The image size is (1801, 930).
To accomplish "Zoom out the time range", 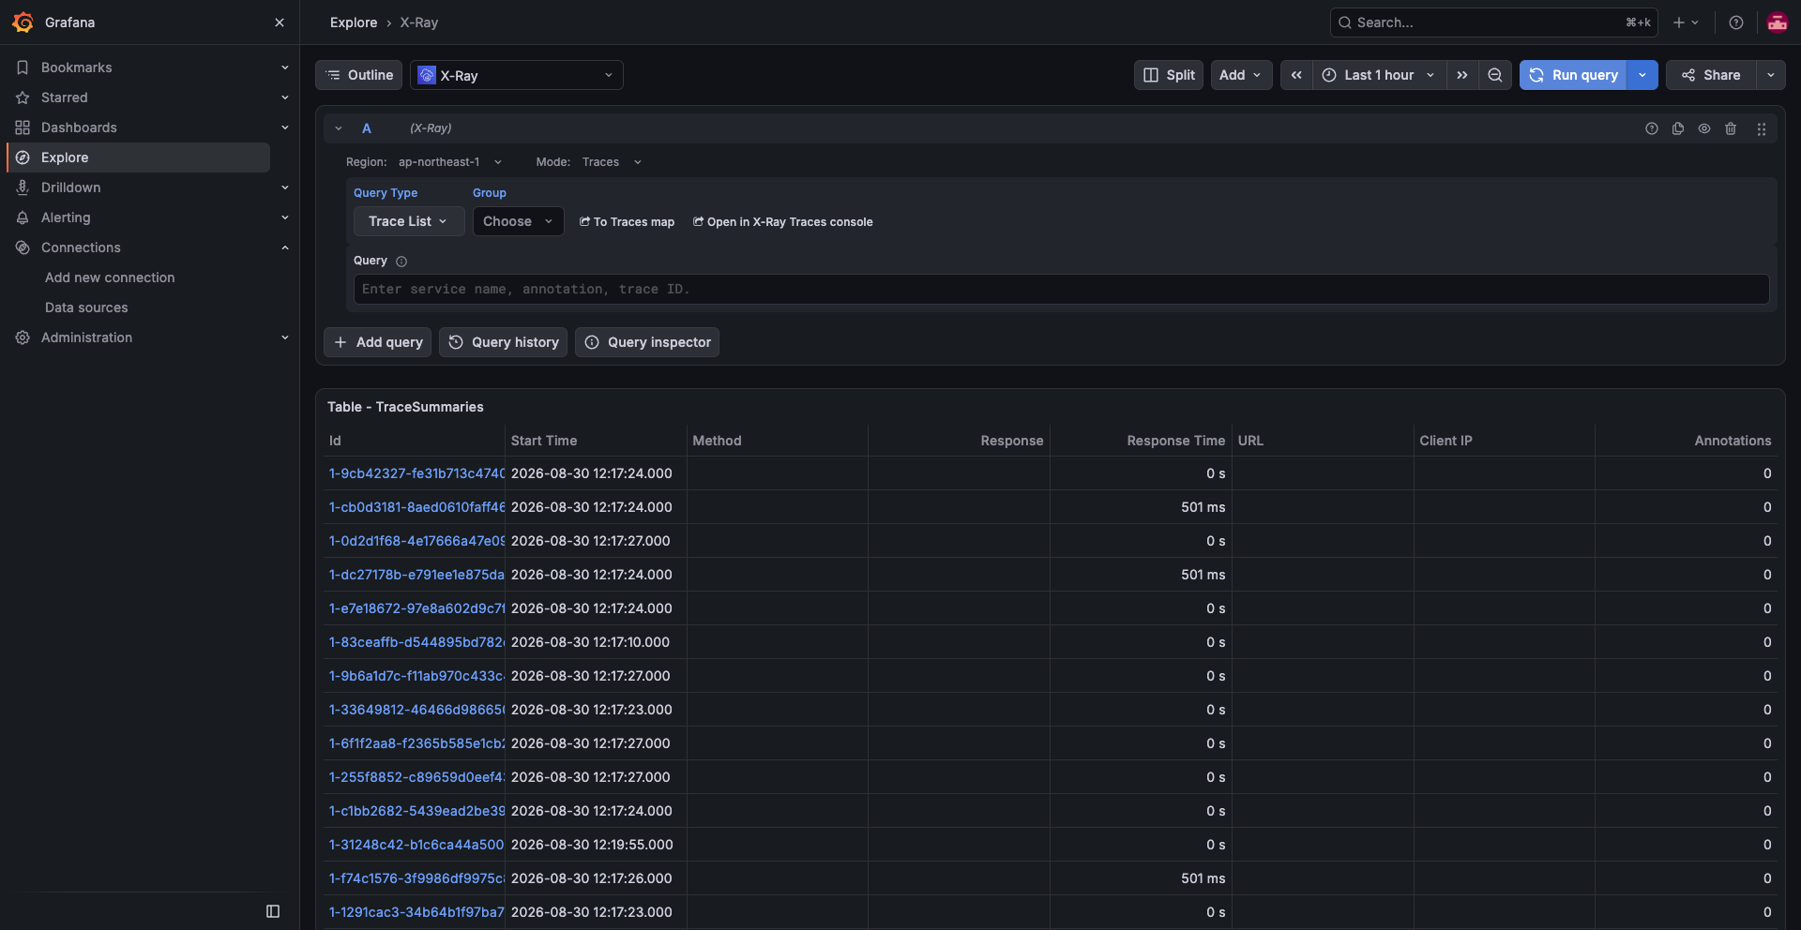I will 1495,75.
